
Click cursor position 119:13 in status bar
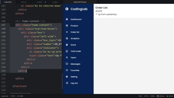pos(13,96)
